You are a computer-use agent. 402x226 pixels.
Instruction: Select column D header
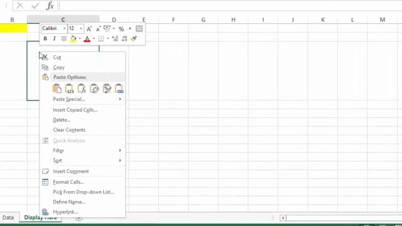(x=114, y=19)
